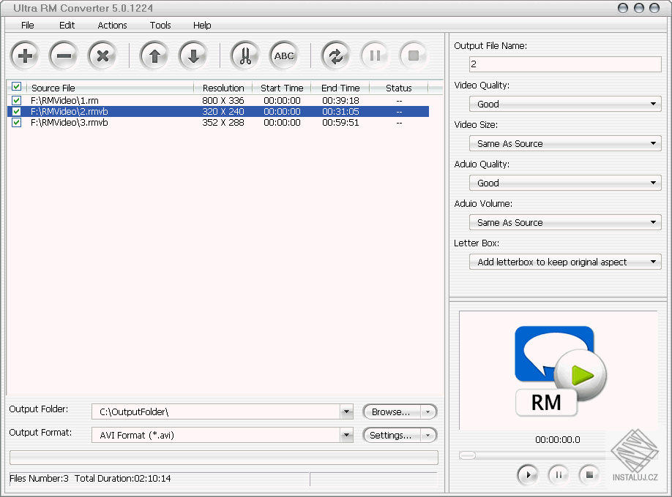Move selected file down with down-arrow icon
The height and width of the screenshot is (497, 672).
coord(193,55)
